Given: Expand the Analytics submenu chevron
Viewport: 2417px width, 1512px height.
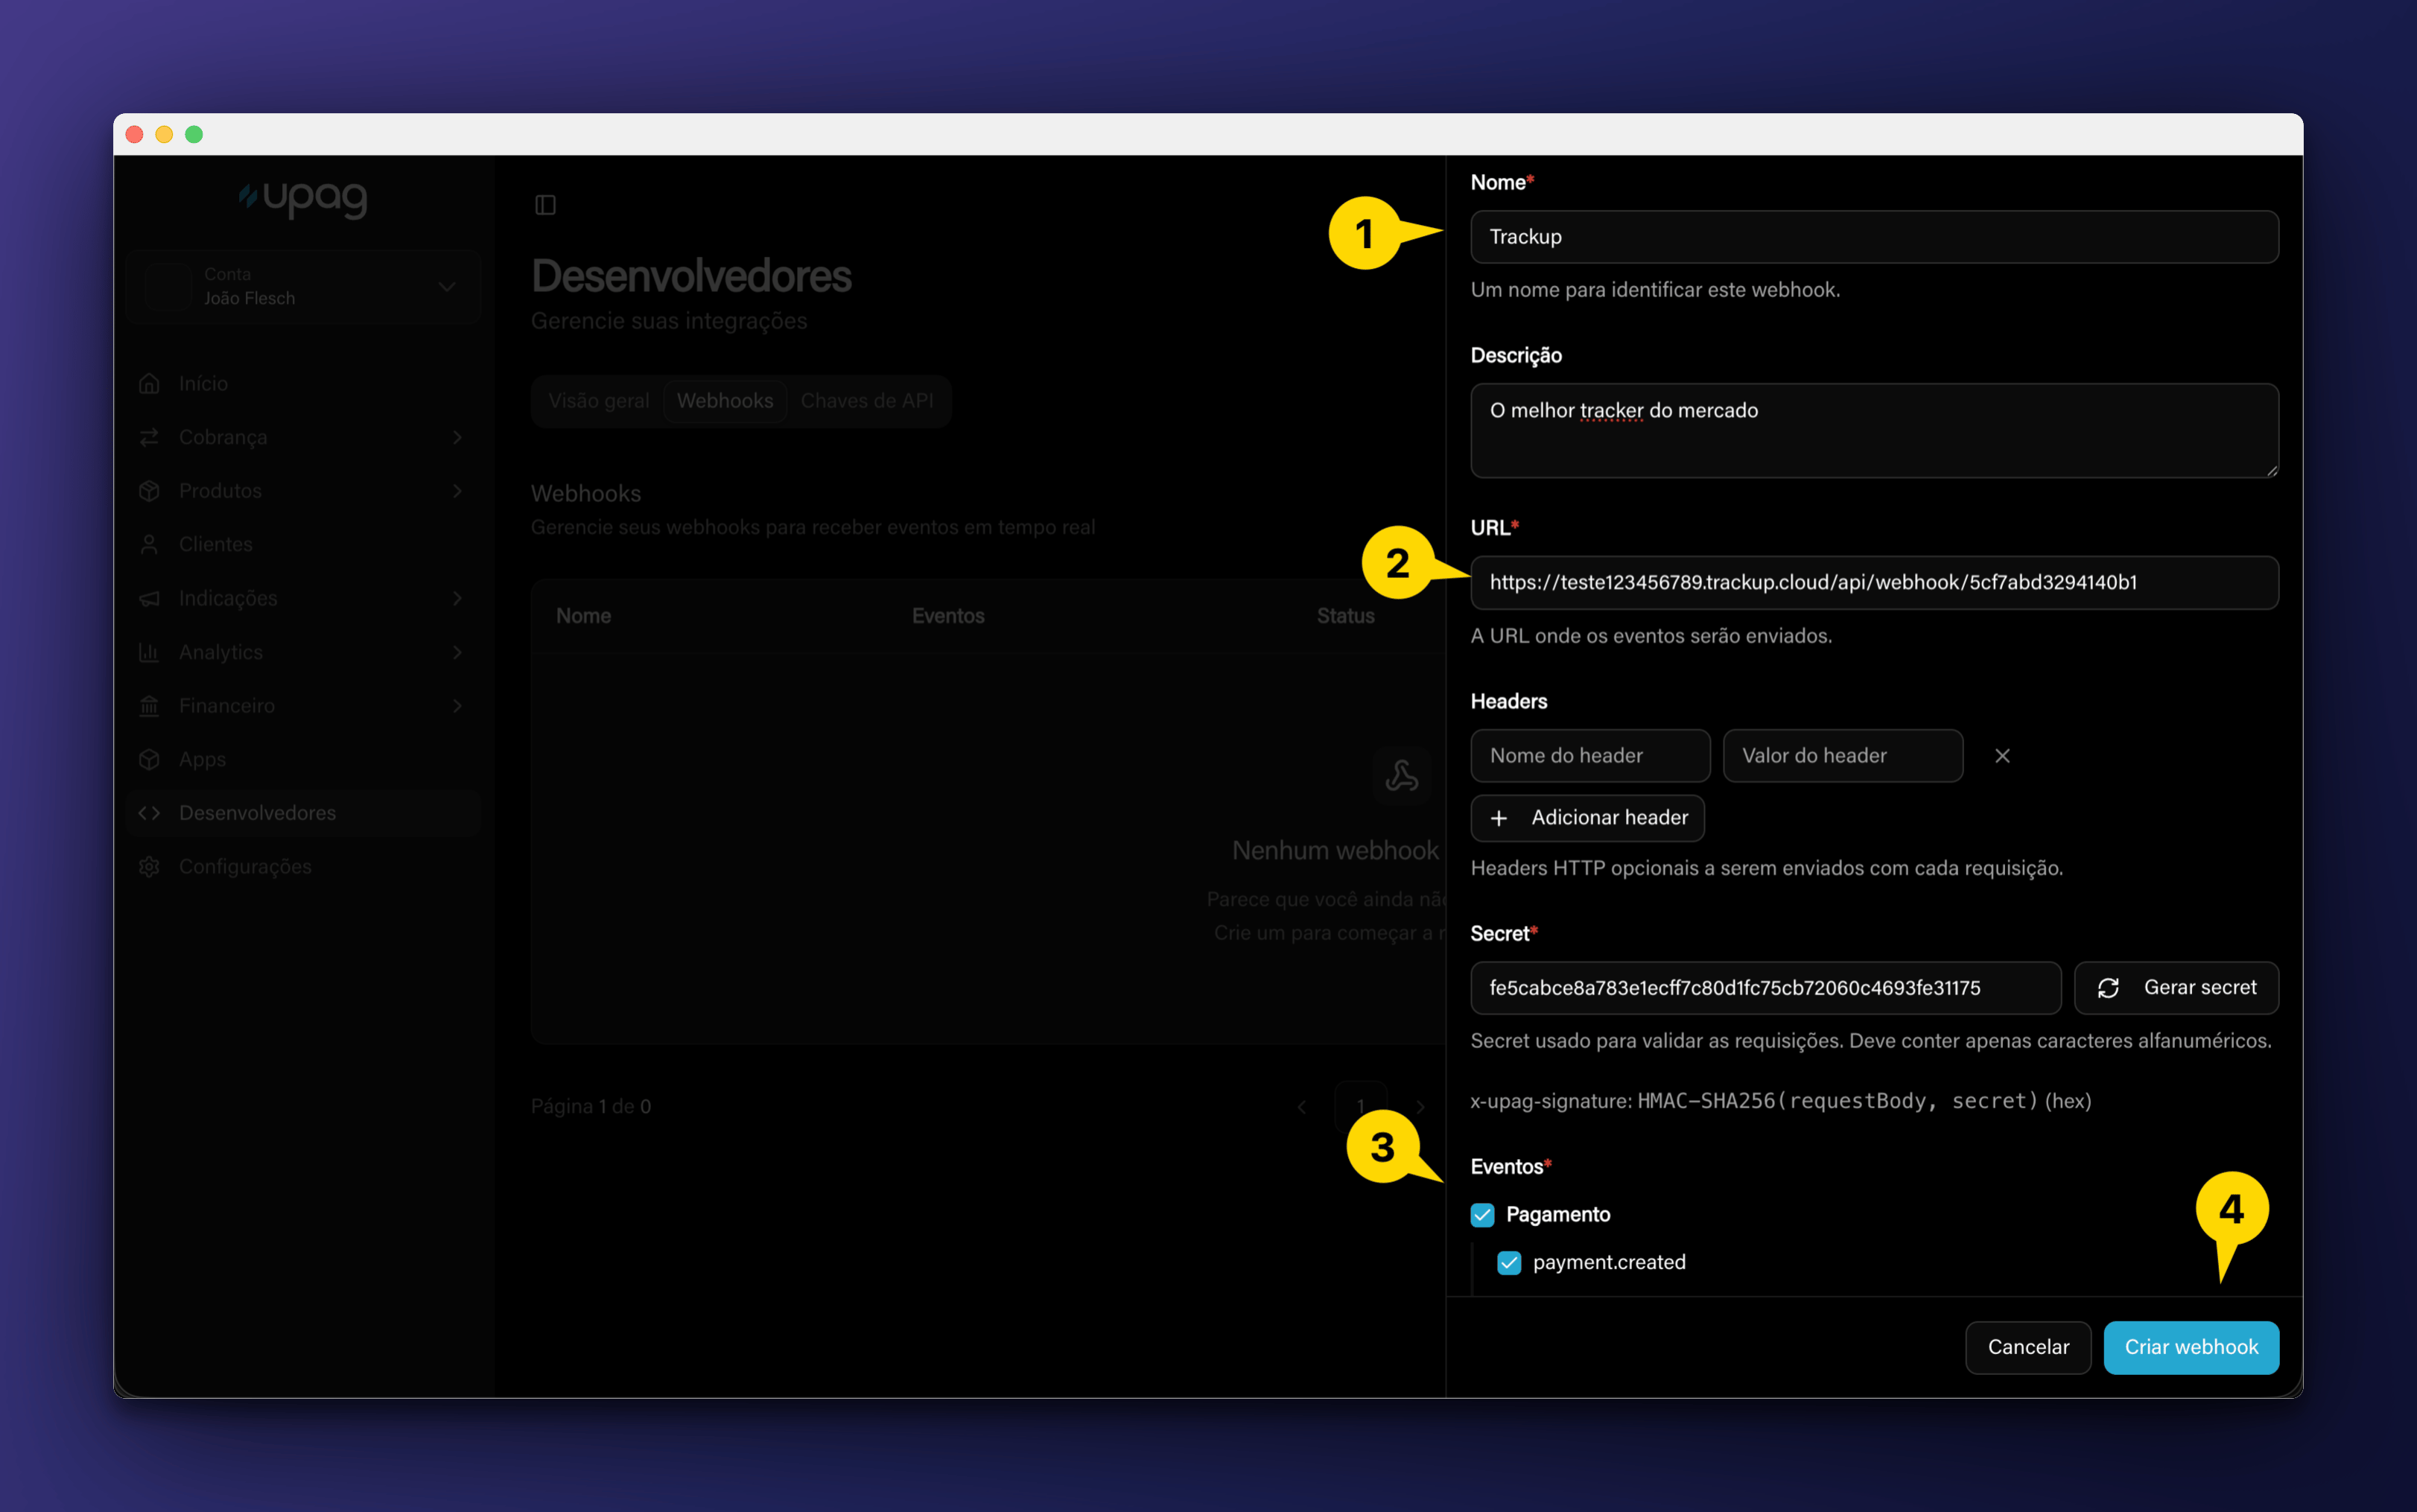Looking at the screenshot, I should [x=457, y=652].
